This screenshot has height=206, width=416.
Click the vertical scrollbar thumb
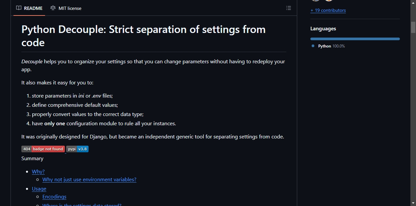pyautogui.click(x=413, y=27)
